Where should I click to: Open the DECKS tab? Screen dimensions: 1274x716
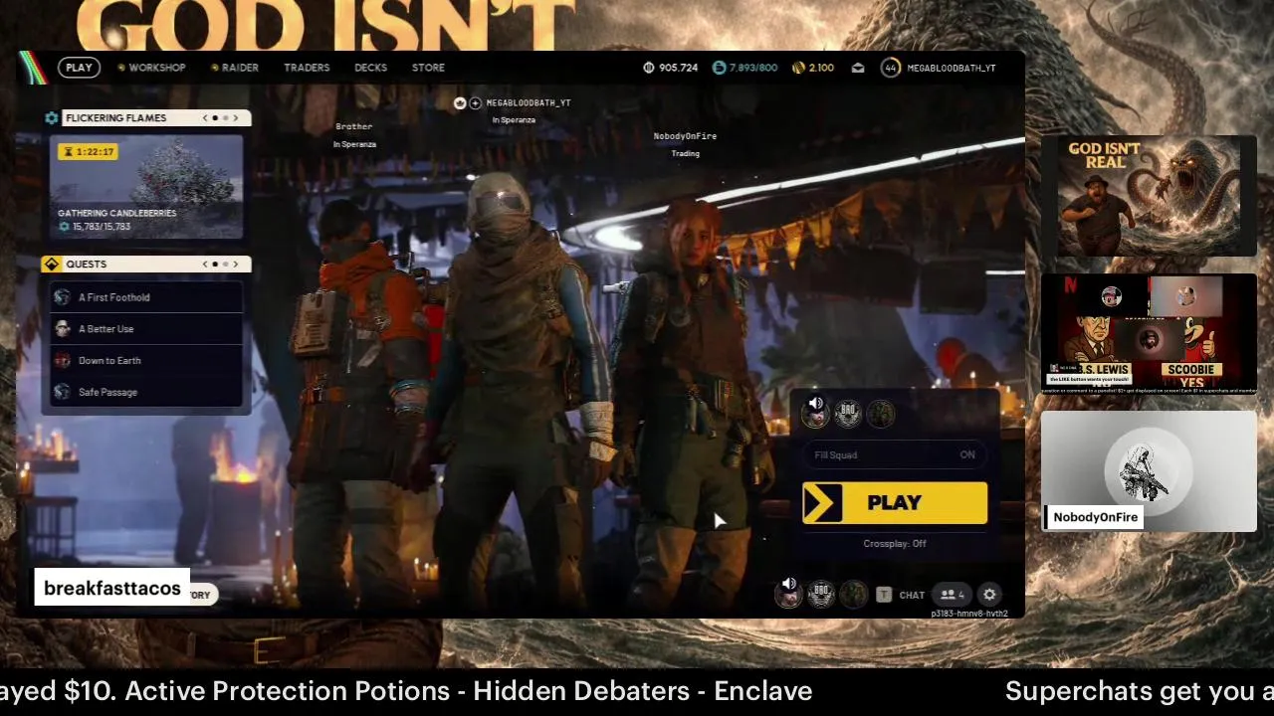tap(370, 68)
